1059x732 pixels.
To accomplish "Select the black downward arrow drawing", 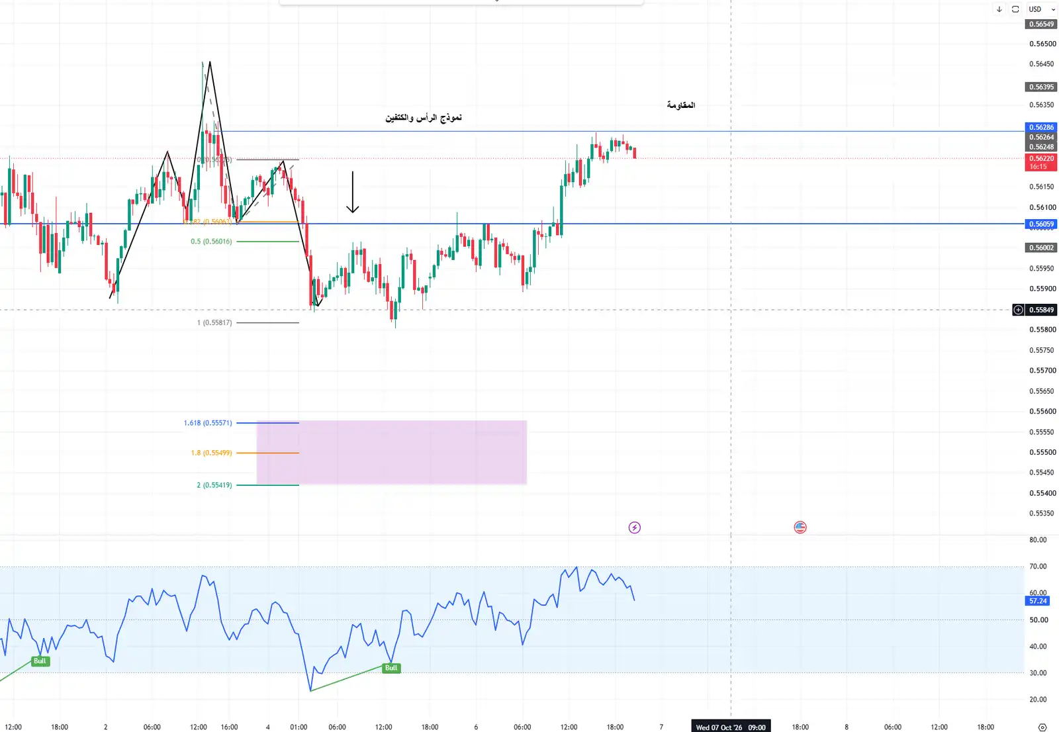I will pyautogui.click(x=353, y=192).
